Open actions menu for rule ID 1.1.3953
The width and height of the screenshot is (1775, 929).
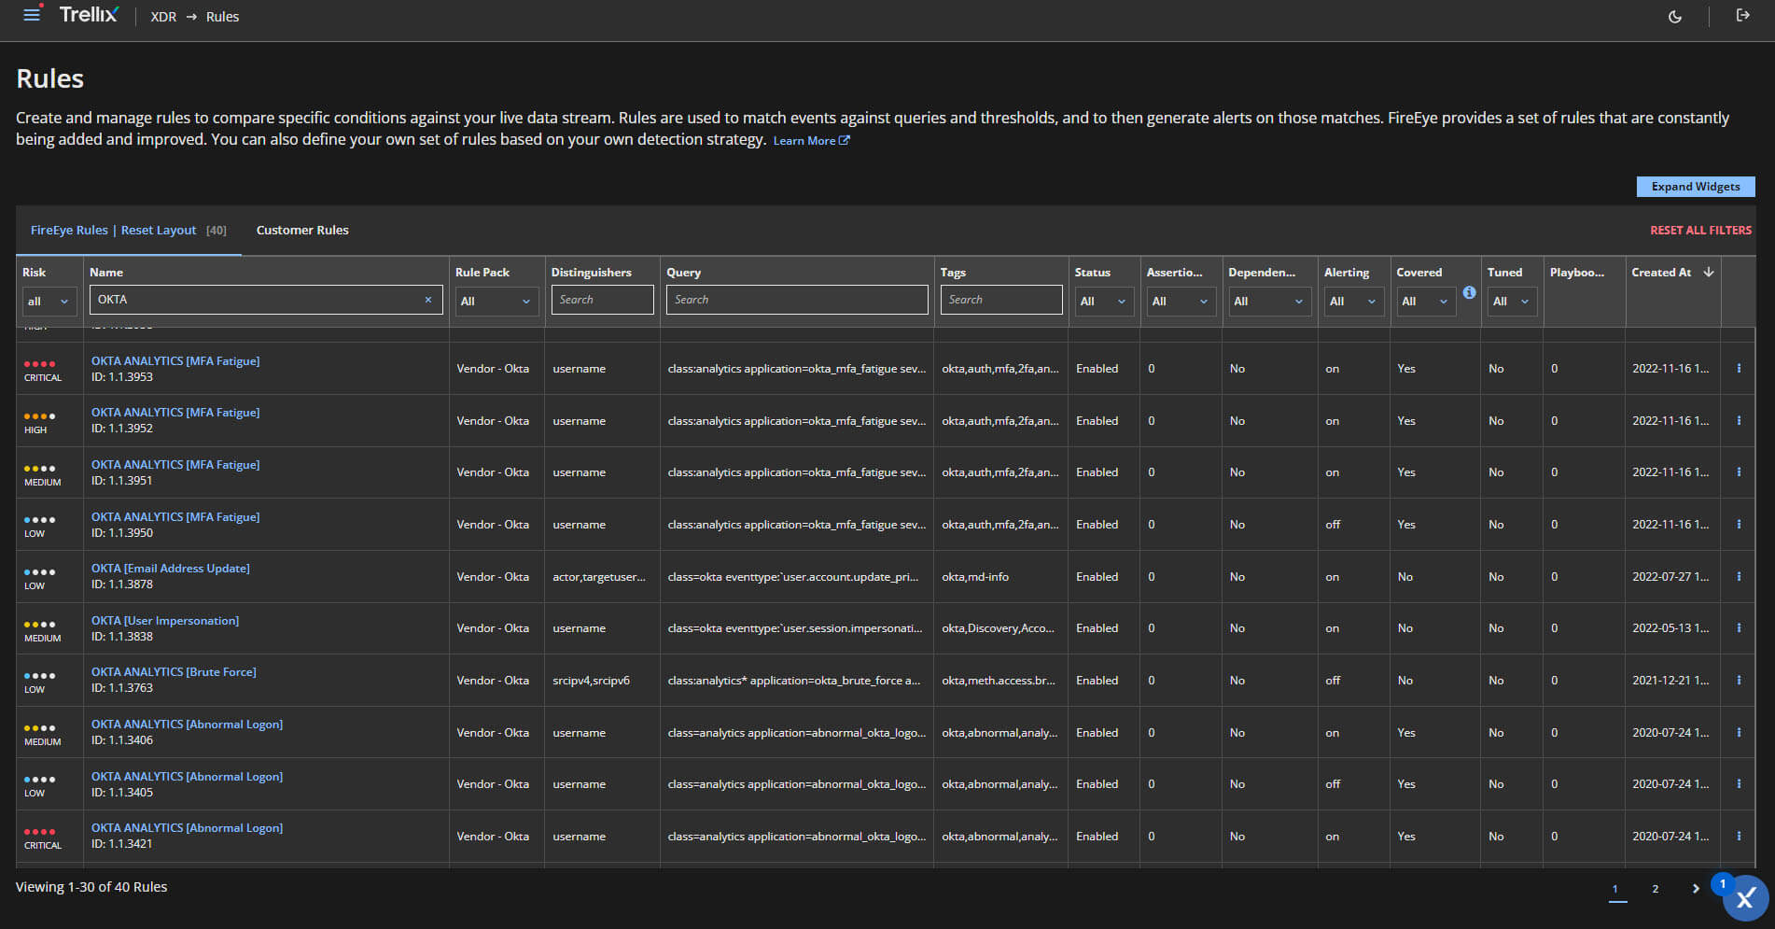tap(1739, 369)
